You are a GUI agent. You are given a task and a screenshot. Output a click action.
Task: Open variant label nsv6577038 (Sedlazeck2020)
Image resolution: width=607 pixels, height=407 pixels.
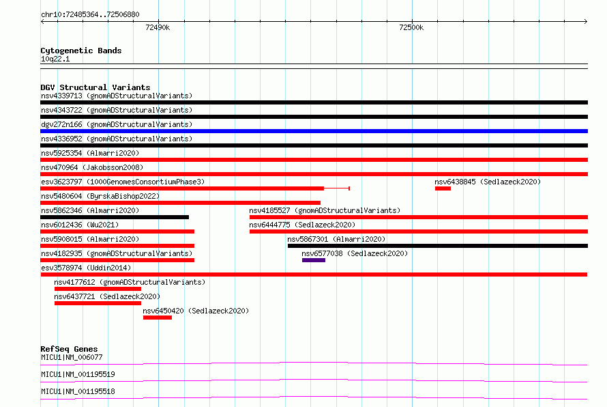coord(355,253)
